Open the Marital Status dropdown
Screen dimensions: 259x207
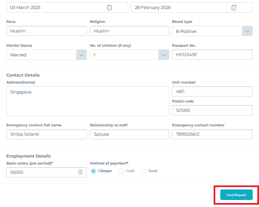pos(81,55)
